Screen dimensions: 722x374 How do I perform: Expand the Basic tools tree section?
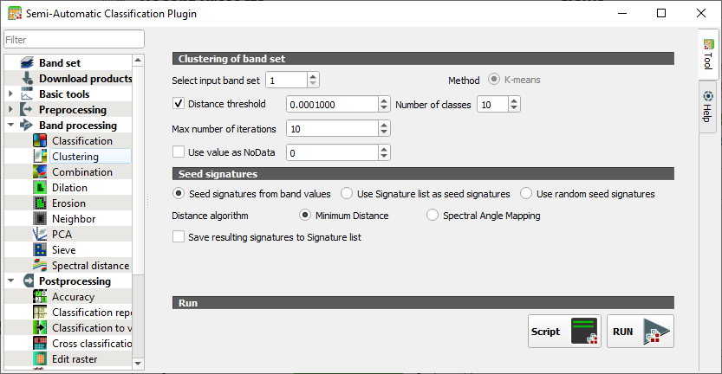[x=10, y=94]
